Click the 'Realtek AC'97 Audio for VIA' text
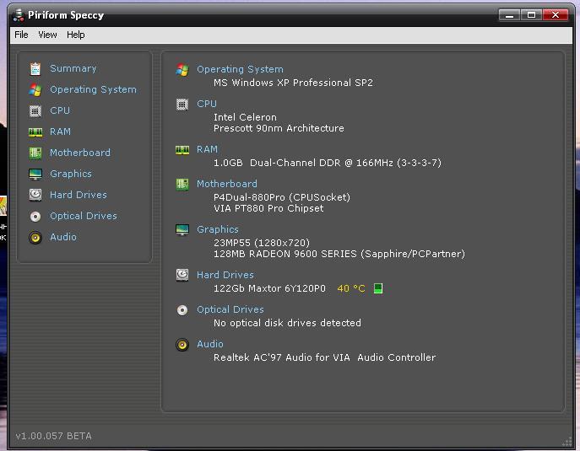Screen dimensions: 580x451 point(281,357)
